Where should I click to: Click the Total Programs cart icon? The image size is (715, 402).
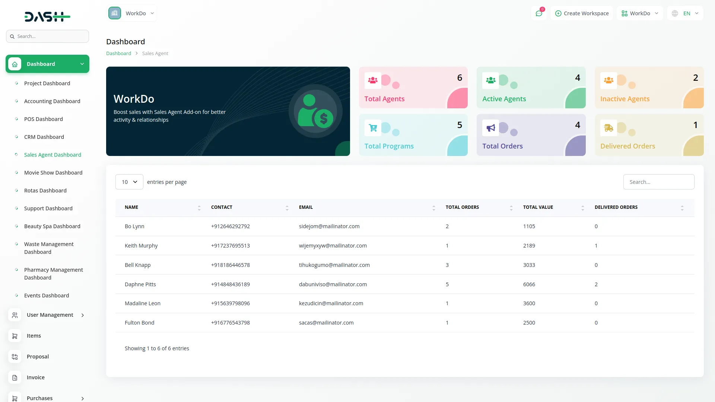[x=373, y=128]
